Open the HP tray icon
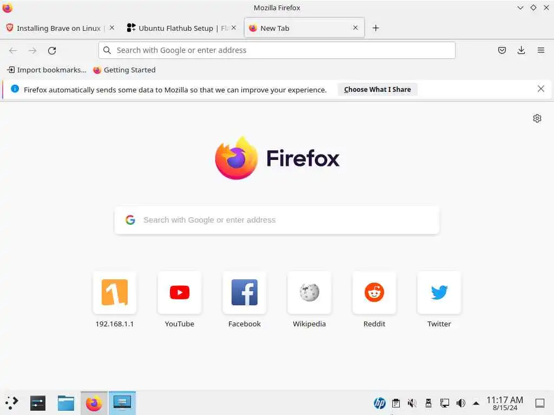 click(379, 403)
